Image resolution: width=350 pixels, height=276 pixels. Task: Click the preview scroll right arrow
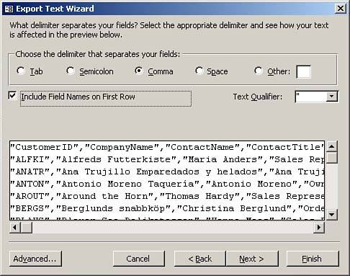(319, 227)
